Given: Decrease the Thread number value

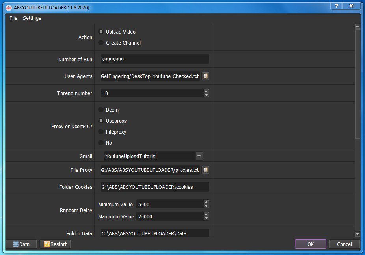Looking at the screenshot, I should (206, 95).
